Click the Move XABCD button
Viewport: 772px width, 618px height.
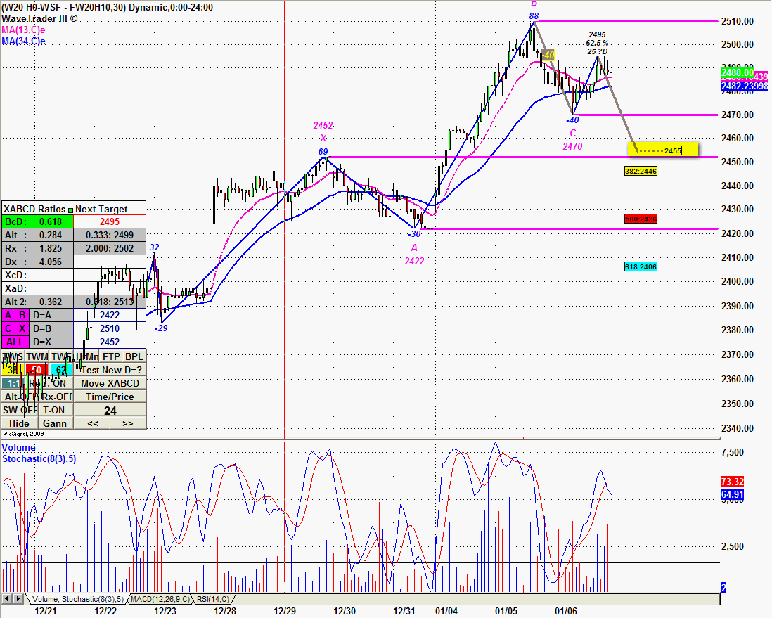(110, 383)
